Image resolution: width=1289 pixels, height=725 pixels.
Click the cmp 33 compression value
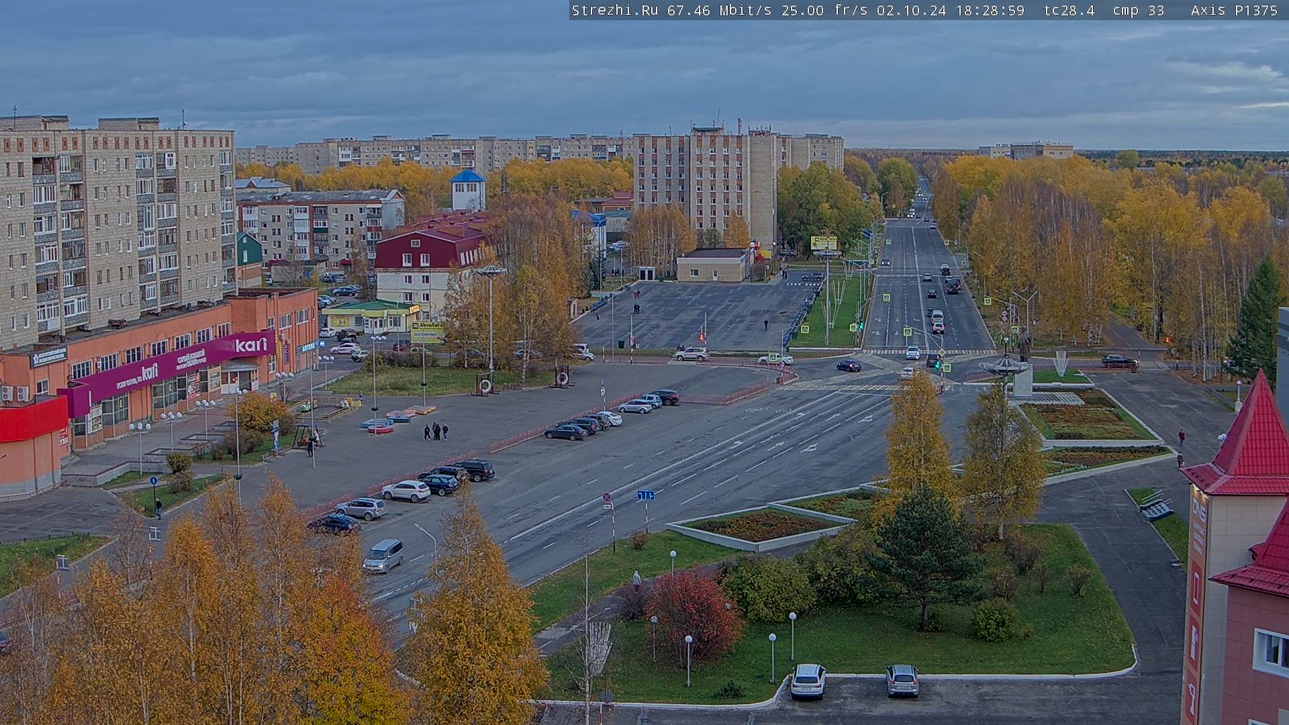click(1138, 10)
